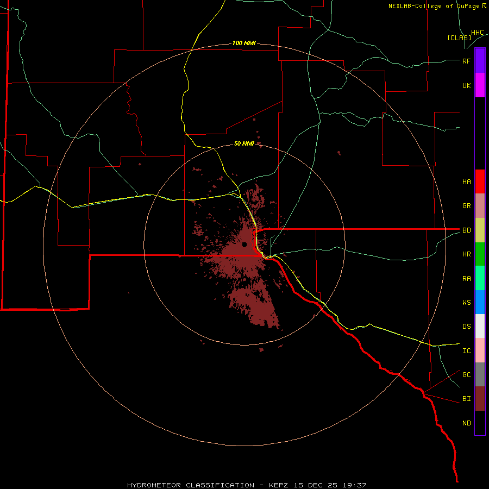Click the HA legend label
The width and height of the screenshot is (489, 489).
click(x=466, y=181)
